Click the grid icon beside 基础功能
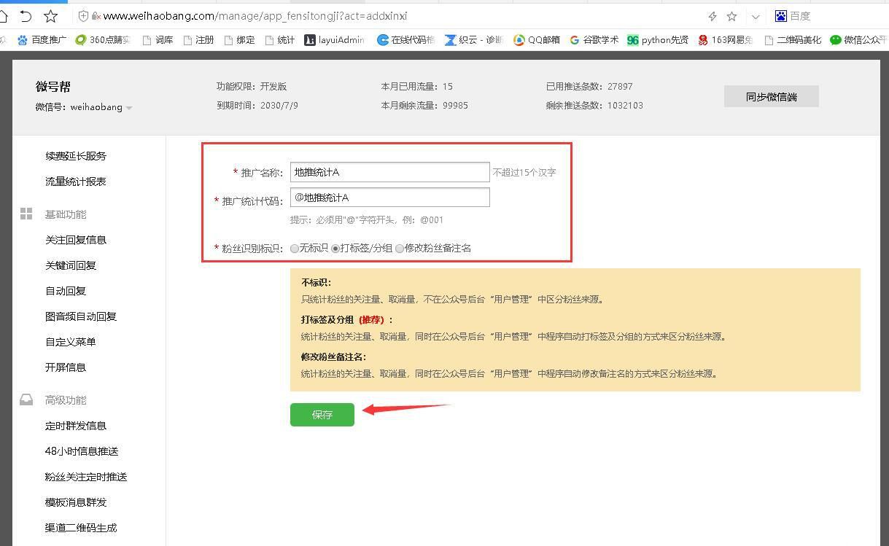The width and height of the screenshot is (889, 546). tap(26, 214)
